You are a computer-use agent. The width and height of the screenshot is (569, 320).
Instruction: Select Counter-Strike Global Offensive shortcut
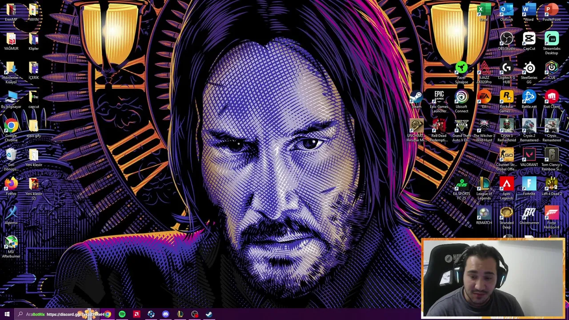pyautogui.click(x=506, y=160)
